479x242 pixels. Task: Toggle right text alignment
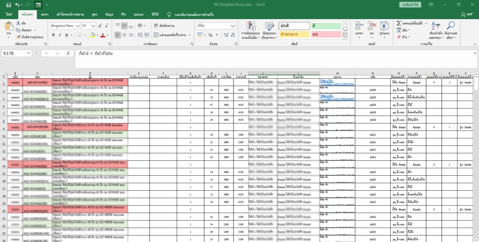pos(131,35)
